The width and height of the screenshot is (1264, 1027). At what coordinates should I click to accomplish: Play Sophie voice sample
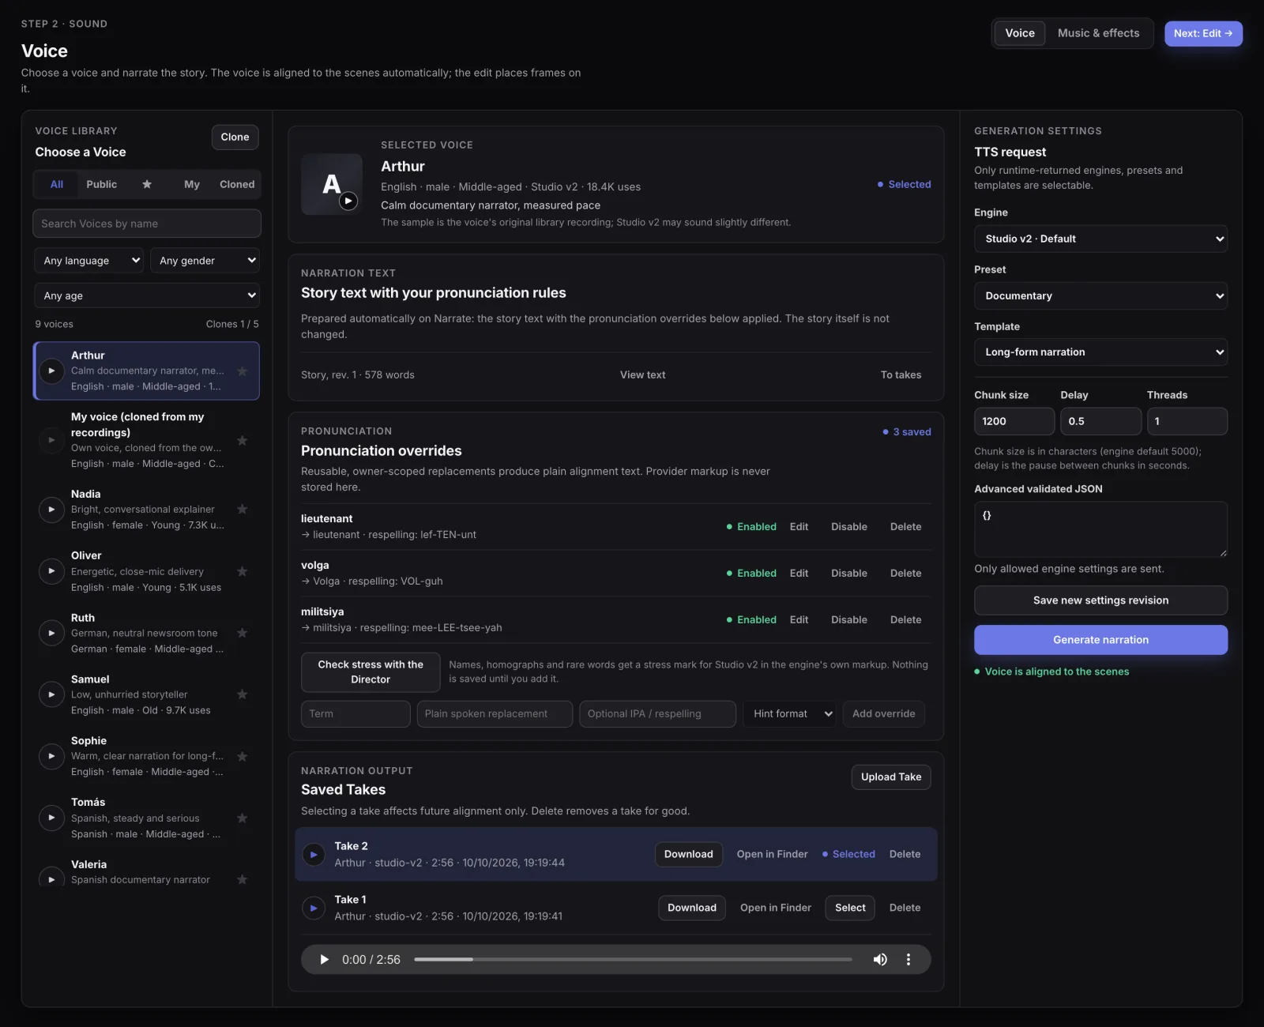[51, 756]
